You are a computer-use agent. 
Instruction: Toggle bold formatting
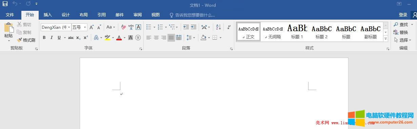click(x=44, y=38)
